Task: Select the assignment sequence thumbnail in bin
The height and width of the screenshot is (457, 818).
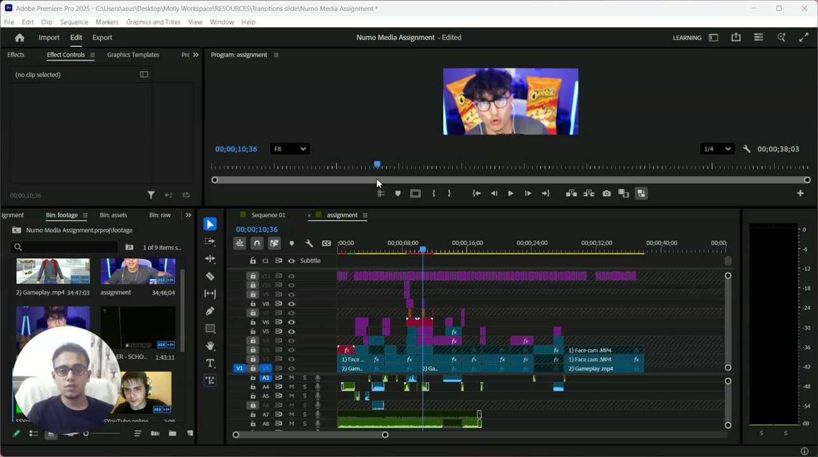Action: coord(138,271)
